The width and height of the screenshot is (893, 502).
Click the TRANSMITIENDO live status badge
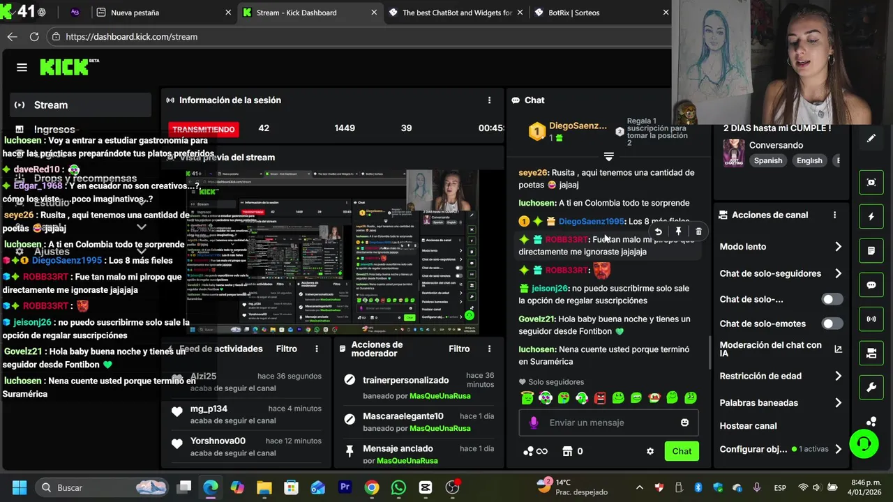tap(203, 129)
